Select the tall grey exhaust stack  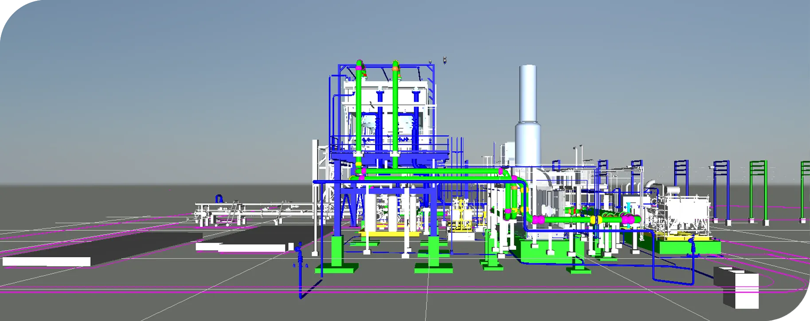tap(528, 115)
